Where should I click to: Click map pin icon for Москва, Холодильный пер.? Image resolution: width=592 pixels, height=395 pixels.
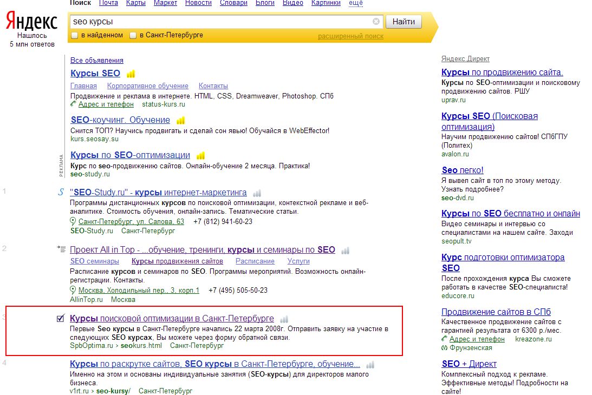[73, 290]
